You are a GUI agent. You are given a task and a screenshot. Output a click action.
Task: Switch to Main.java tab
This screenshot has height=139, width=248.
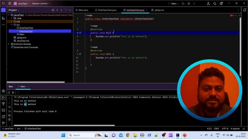click(x=82, y=10)
